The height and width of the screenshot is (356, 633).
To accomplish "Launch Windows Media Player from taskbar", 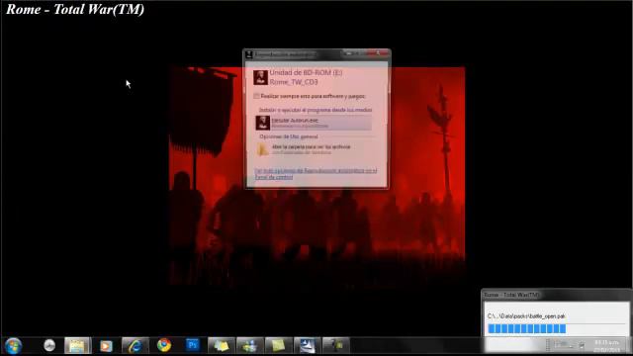I will (x=106, y=346).
